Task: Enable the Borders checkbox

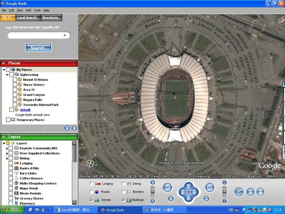Action: click(123, 192)
